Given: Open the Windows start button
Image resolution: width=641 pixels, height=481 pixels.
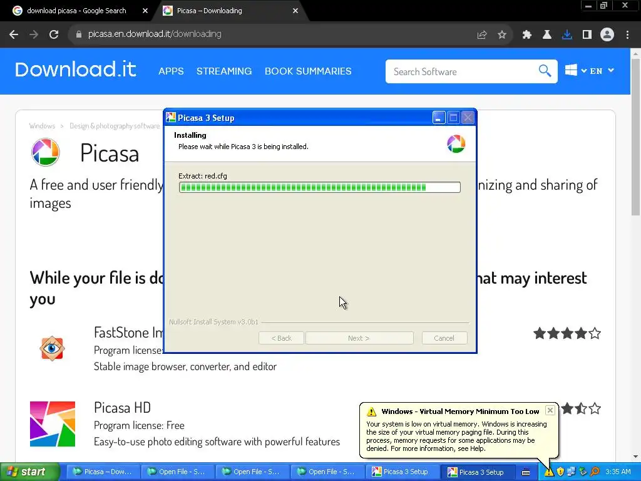Looking at the screenshot, I should point(29,472).
